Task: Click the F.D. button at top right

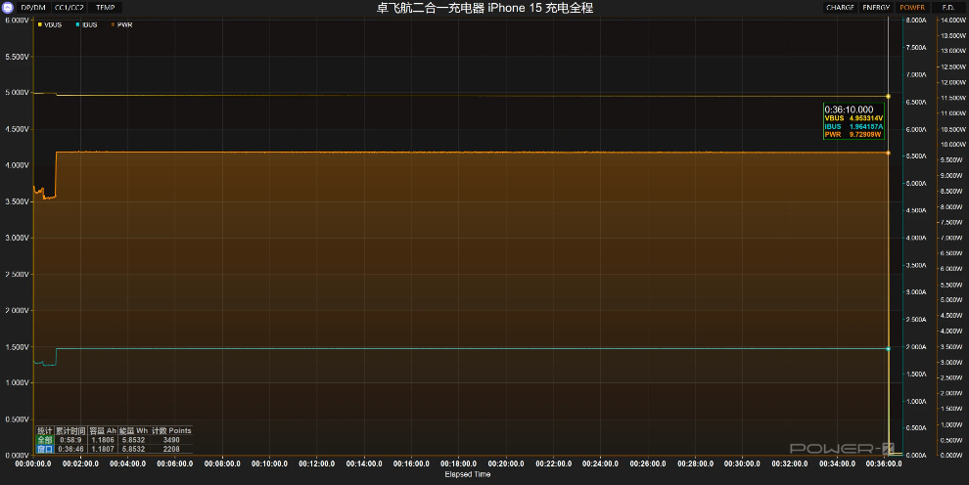Action: (x=948, y=8)
